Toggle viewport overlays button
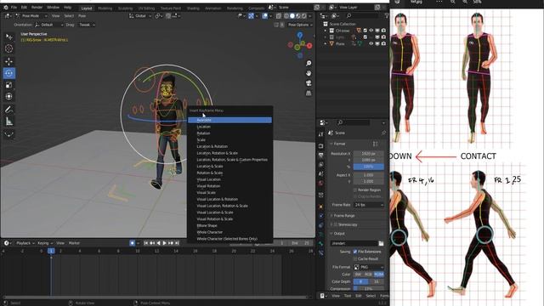 265,16
